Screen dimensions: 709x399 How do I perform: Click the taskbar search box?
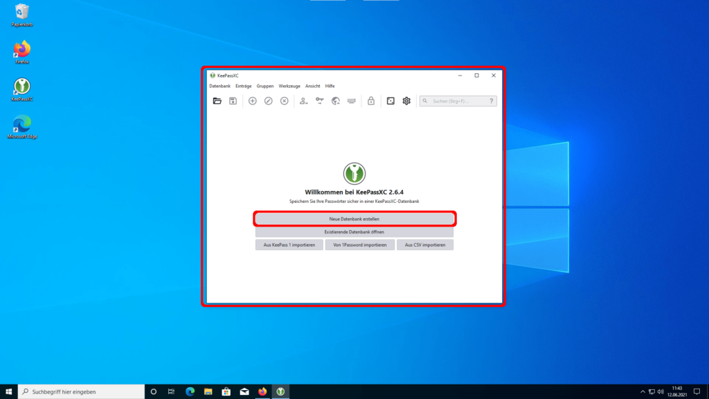tap(82, 392)
